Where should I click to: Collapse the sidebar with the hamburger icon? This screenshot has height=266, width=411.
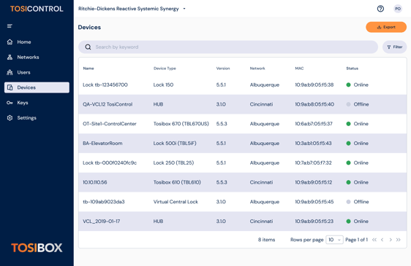pos(10,26)
